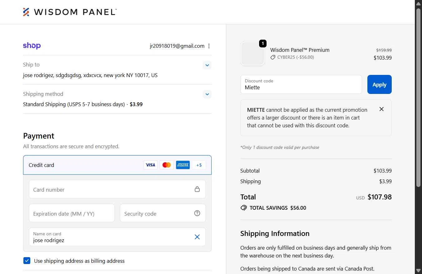
Task: Click the scrollbar down arrow
Action: point(419,271)
